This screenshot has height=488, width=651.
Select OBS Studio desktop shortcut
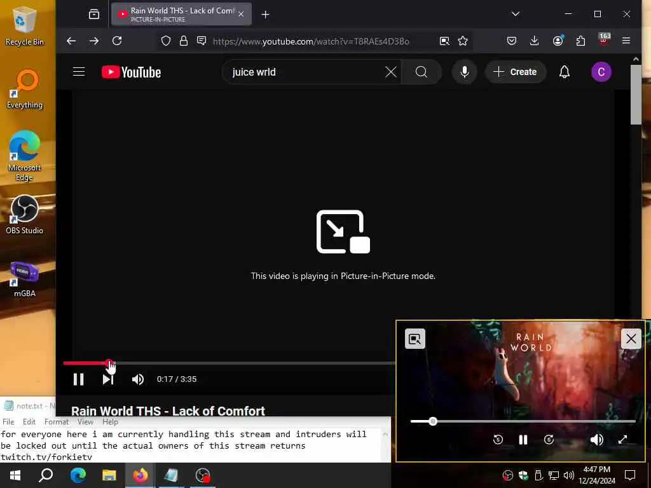pyautogui.click(x=25, y=215)
